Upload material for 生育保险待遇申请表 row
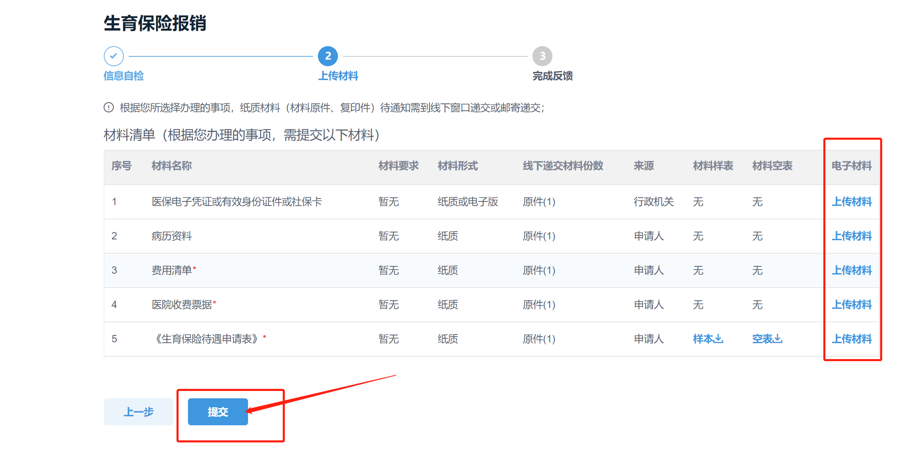Image resolution: width=921 pixels, height=451 pixels. pos(852,339)
